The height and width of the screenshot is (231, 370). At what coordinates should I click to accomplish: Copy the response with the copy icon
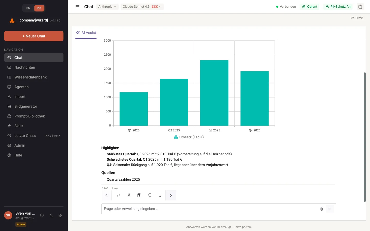pyautogui.click(x=150, y=195)
